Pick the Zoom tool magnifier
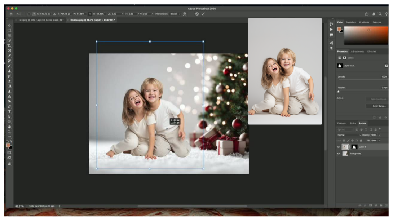The width and height of the screenshot is (393, 221). click(9, 132)
